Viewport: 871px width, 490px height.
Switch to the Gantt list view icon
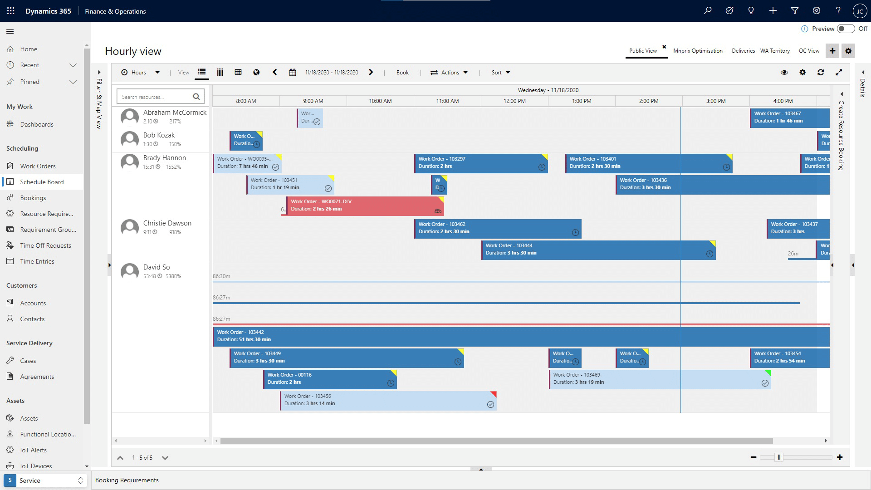click(x=202, y=72)
